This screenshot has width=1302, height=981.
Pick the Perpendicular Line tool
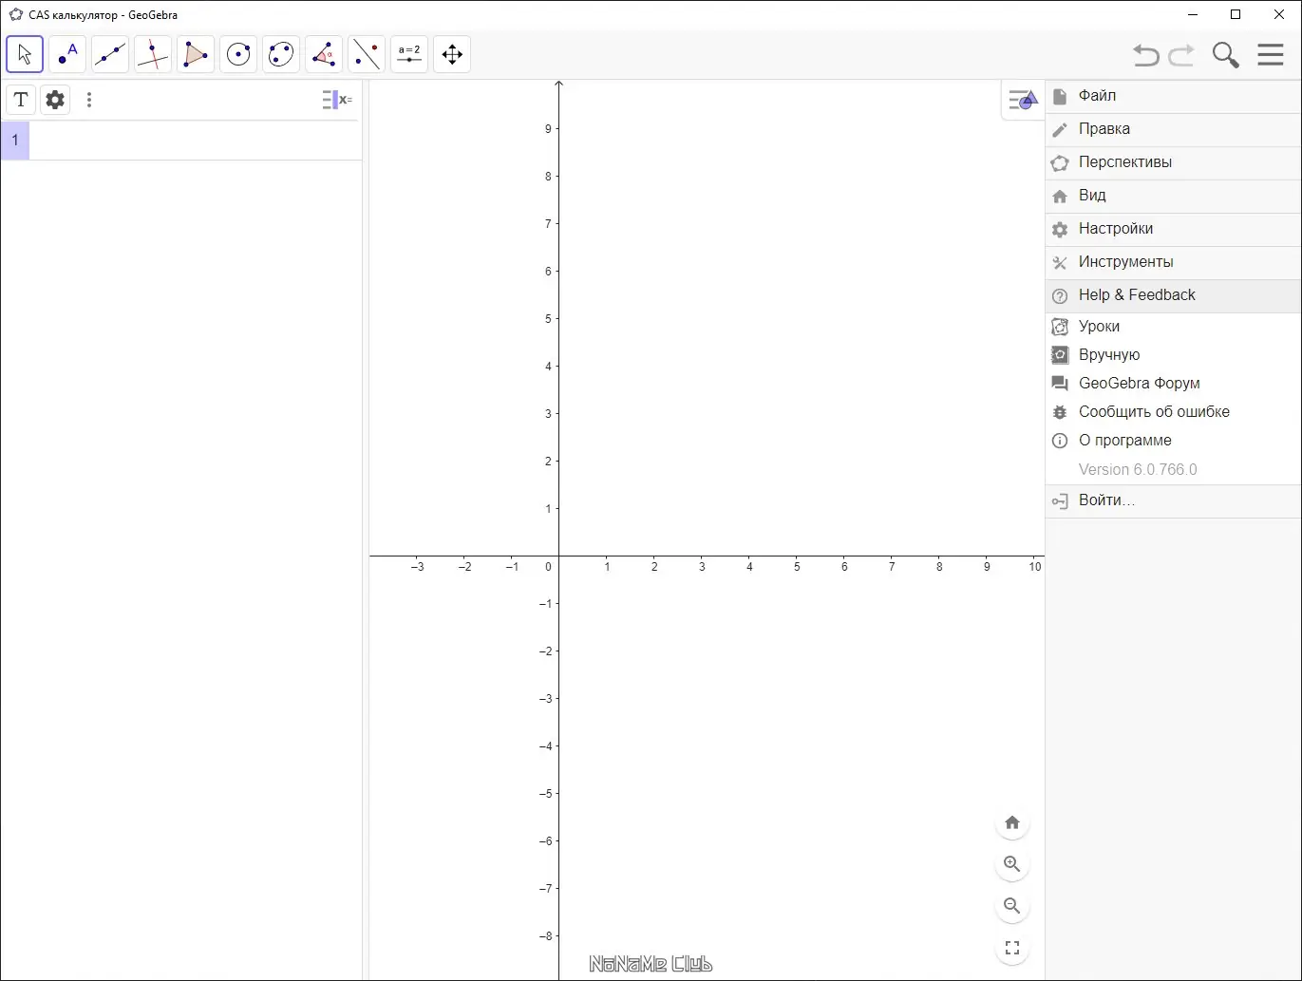tap(153, 54)
